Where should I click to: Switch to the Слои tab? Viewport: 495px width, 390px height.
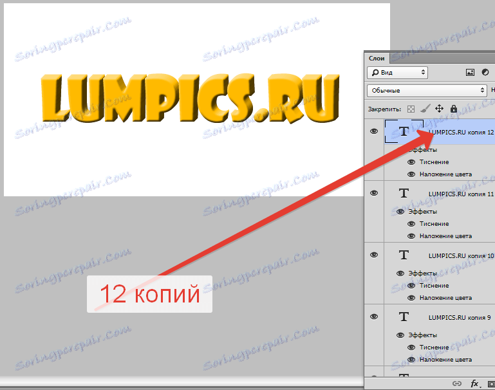point(377,59)
